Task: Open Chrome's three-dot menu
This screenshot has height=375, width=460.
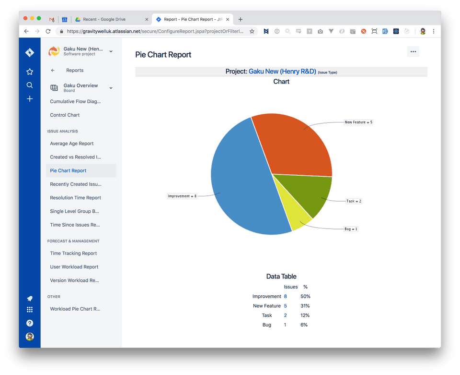Action: tap(434, 31)
